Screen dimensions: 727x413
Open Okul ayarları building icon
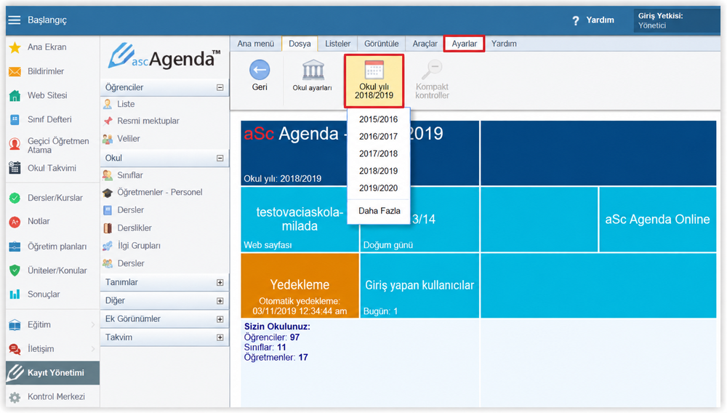coord(313,70)
